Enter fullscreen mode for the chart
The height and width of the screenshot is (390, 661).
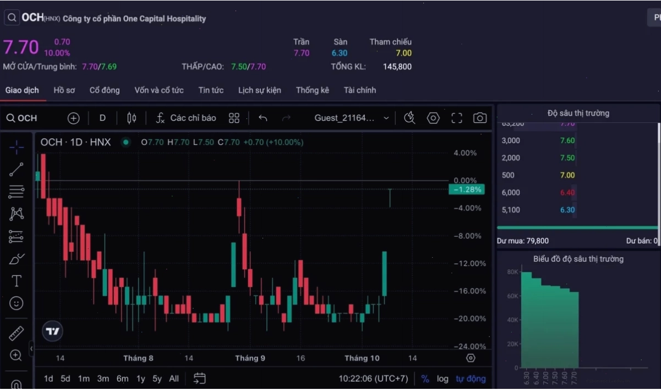click(x=457, y=118)
